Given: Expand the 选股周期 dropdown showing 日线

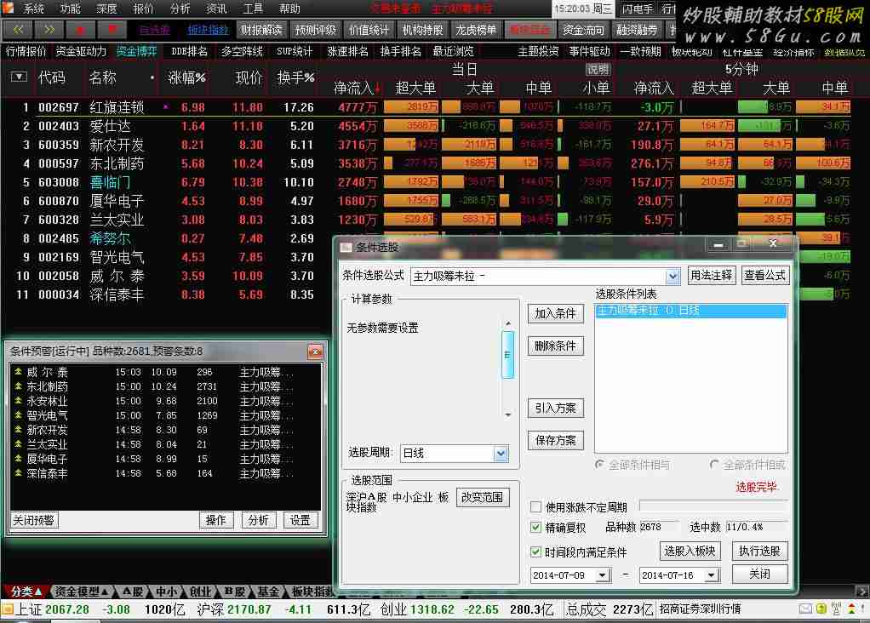Looking at the screenshot, I should click(501, 454).
